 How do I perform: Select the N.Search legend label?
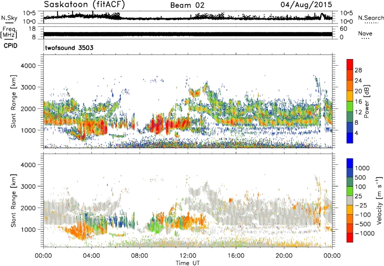[371, 18]
